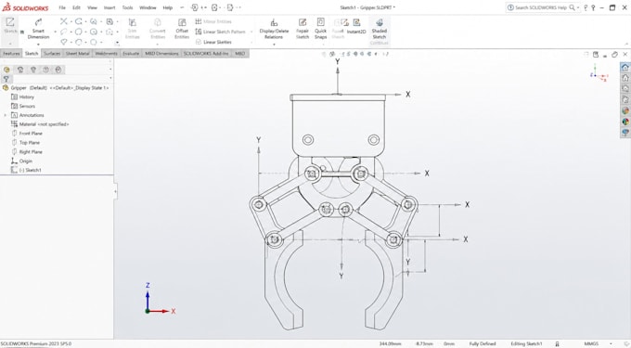Open the Quick Snaps tool

click(x=320, y=29)
